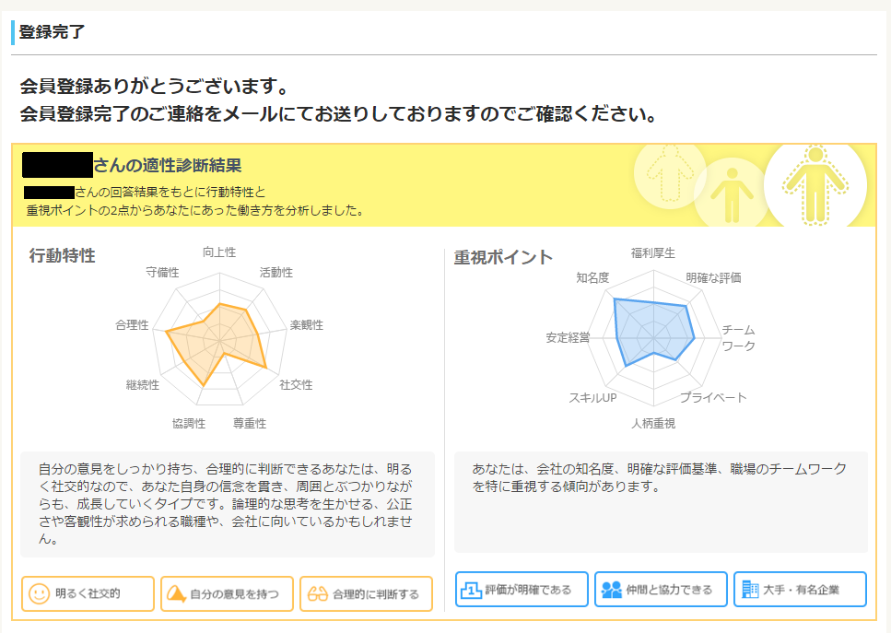The width and height of the screenshot is (891, 633).
Task: Click the 協調性 axis label
Action: [189, 423]
